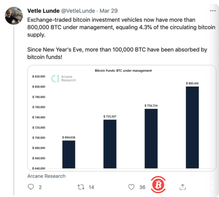Click the like count 36

tap(143, 187)
